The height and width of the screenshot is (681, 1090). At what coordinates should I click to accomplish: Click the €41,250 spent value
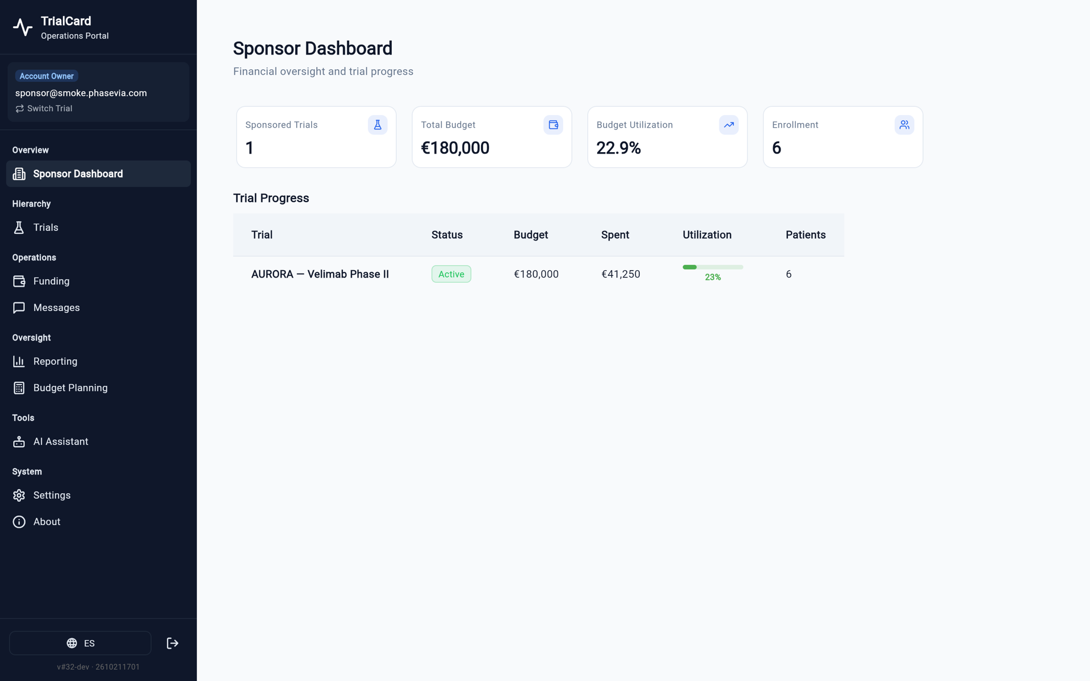[621, 274]
